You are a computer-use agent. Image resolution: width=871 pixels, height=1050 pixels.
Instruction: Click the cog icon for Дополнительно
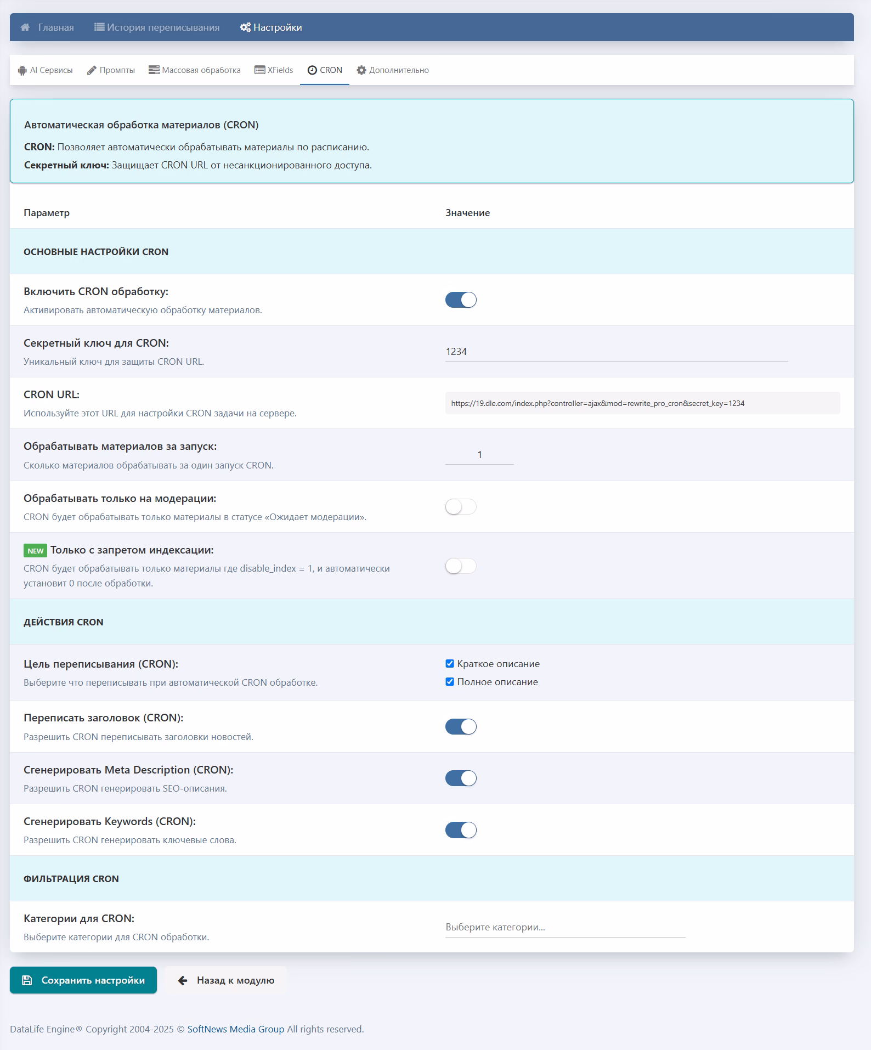[361, 70]
